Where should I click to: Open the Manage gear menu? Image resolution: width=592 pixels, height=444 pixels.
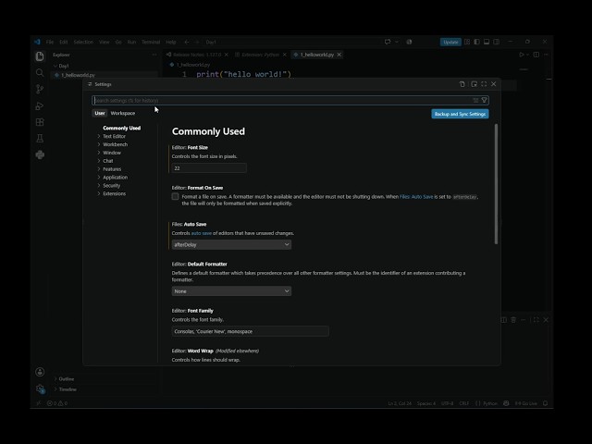(x=40, y=388)
